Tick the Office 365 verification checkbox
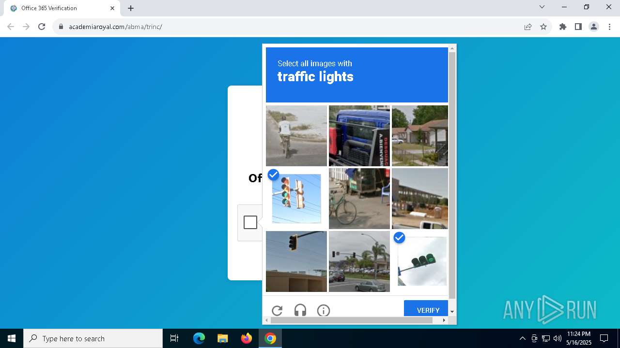 point(250,222)
